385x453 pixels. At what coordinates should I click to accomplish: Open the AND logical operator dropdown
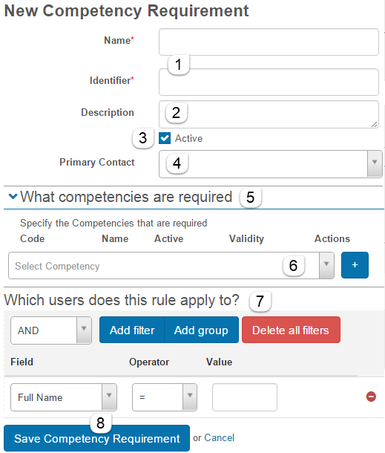pos(51,330)
